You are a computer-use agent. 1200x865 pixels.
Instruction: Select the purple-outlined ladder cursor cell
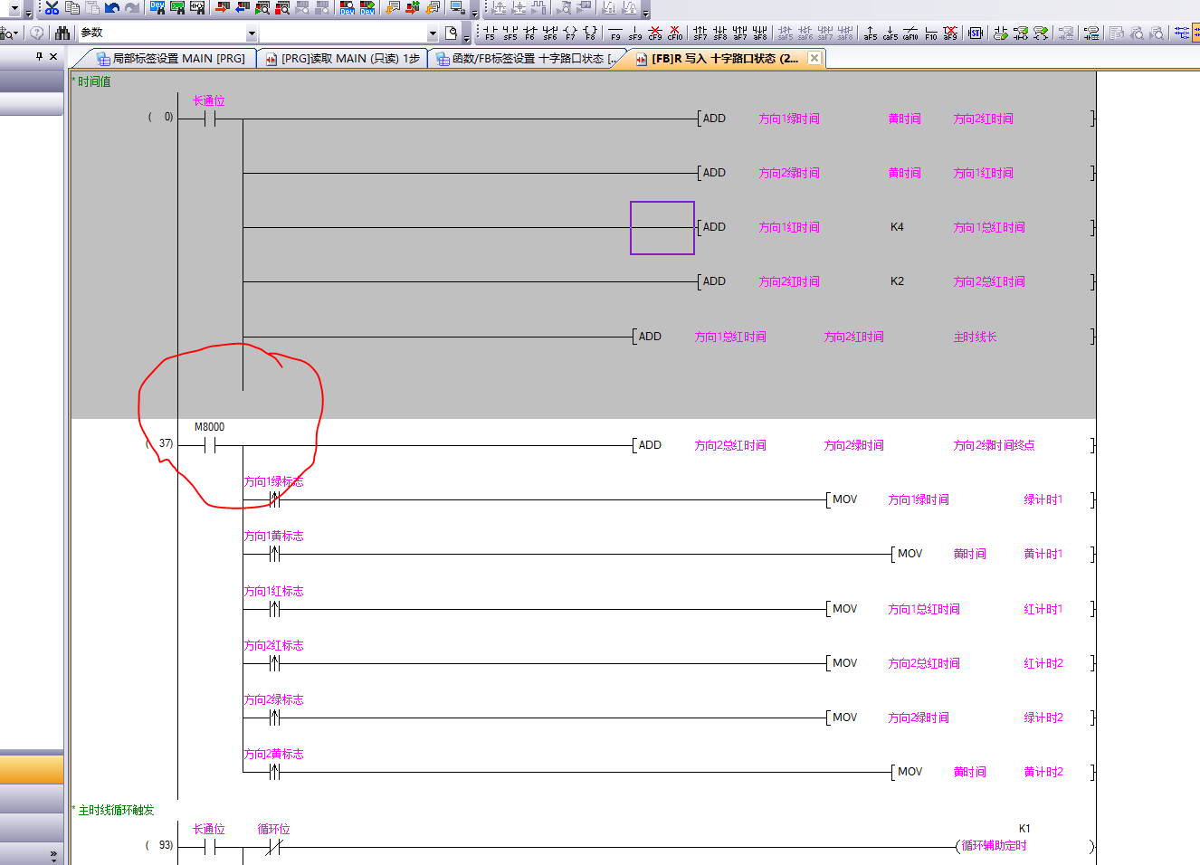[662, 227]
